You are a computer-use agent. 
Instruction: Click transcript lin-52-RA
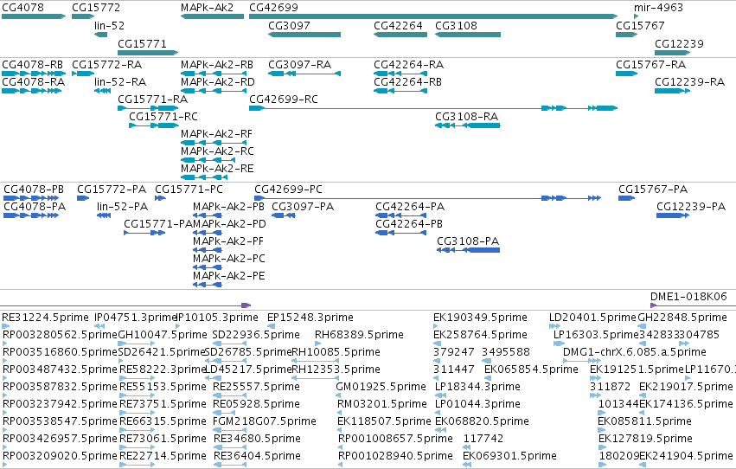tap(120, 82)
